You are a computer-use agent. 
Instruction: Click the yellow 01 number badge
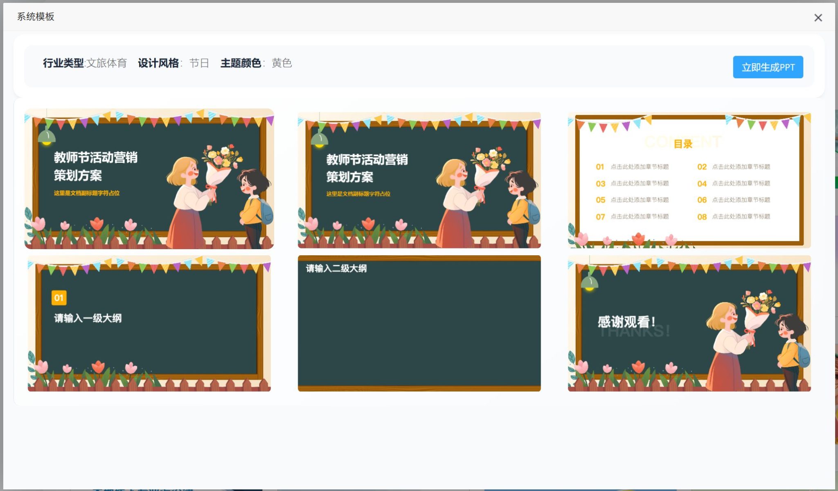coord(59,298)
